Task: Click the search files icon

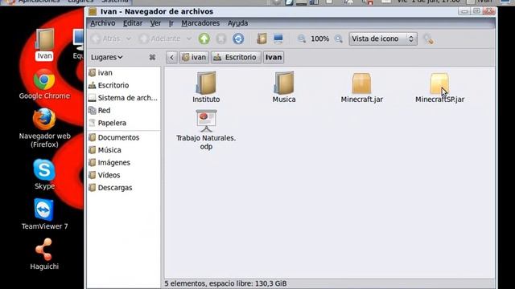Action: tap(428, 39)
